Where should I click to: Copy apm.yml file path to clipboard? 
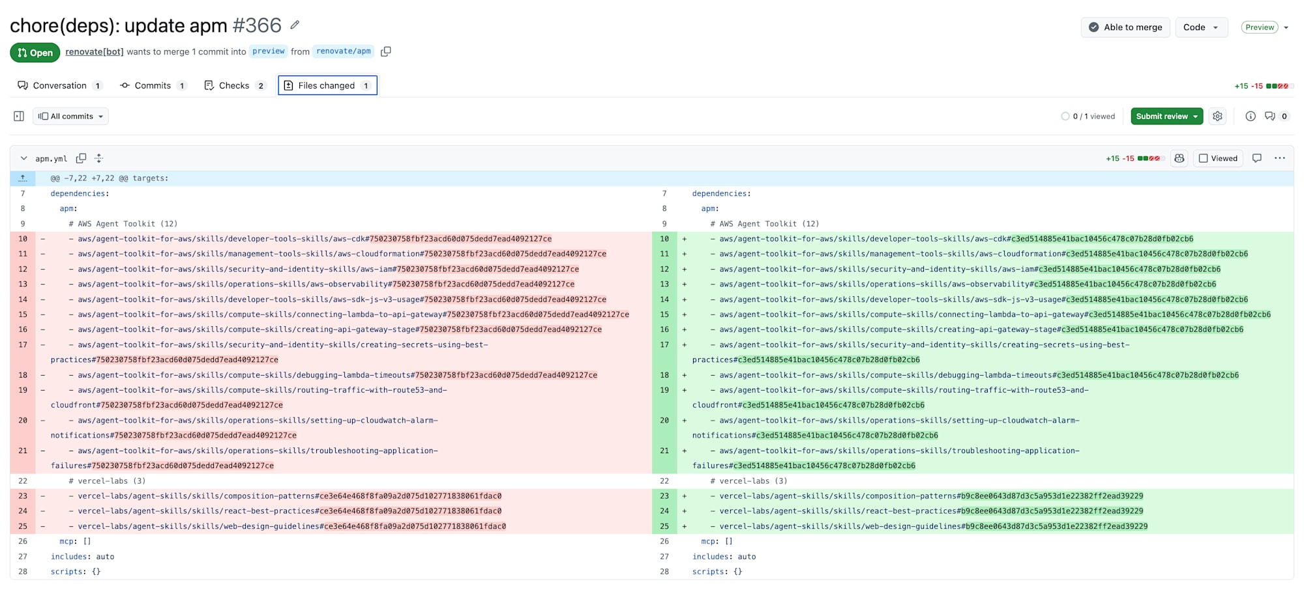click(81, 158)
